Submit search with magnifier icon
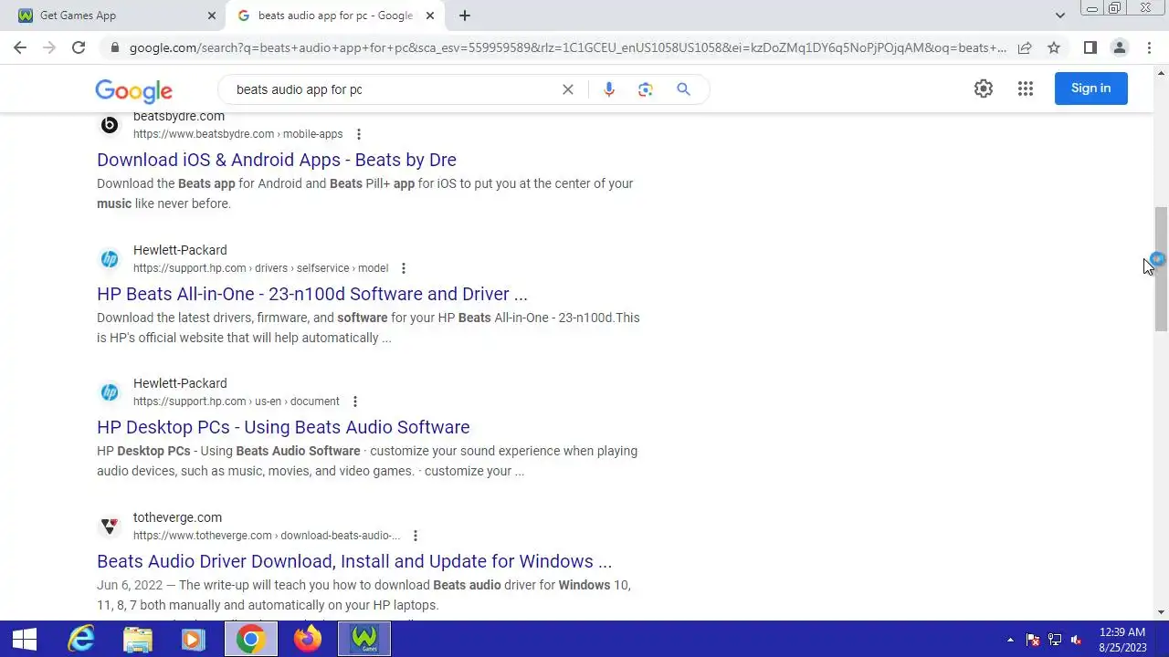 (x=683, y=89)
